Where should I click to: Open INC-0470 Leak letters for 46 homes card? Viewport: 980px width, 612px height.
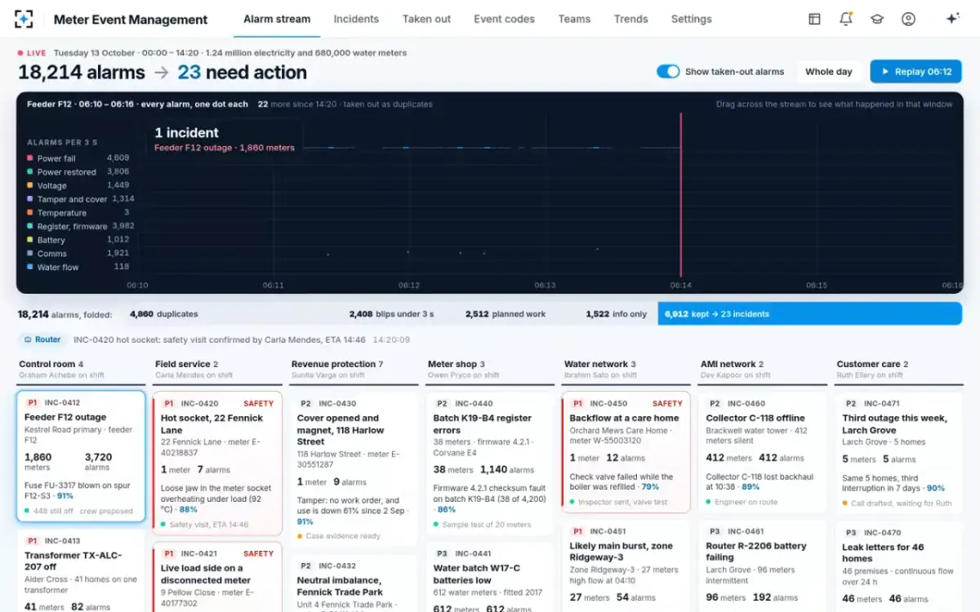click(900, 565)
